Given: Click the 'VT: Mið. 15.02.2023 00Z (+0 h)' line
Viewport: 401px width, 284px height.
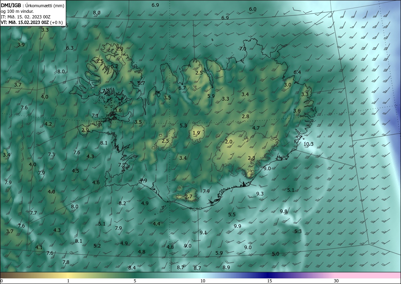Looking at the screenshot, I should [x=32, y=22].
